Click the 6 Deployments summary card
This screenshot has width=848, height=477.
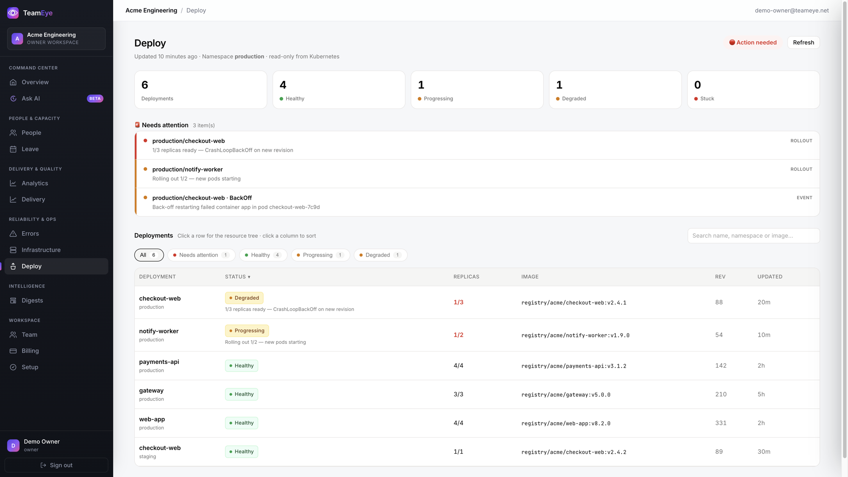point(201,90)
